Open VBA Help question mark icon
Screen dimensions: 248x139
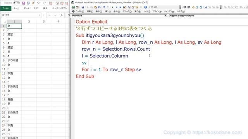coord(146,7)
